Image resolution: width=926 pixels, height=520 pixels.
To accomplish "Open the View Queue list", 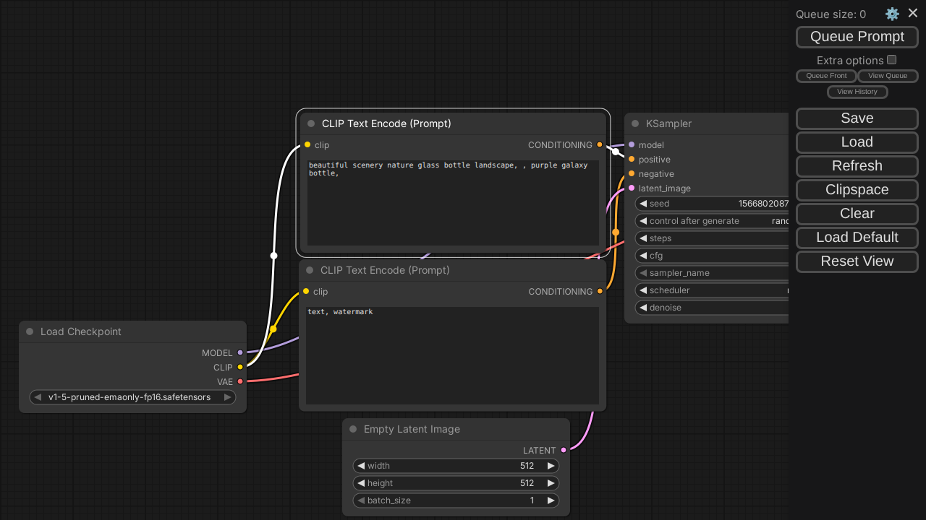I will click(888, 76).
